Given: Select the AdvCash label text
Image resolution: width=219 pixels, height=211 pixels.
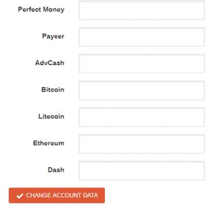Looking at the screenshot, I should [50, 63].
